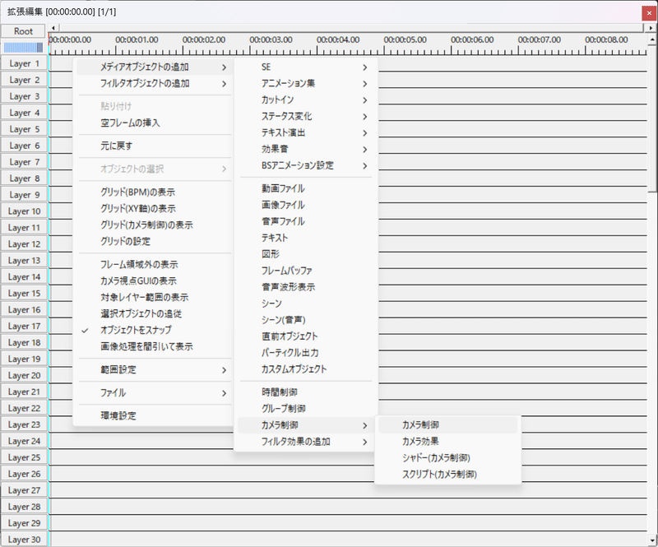Expand SE submenu
Image resolution: width=658 pixels, height=547 pixels.
306,67
